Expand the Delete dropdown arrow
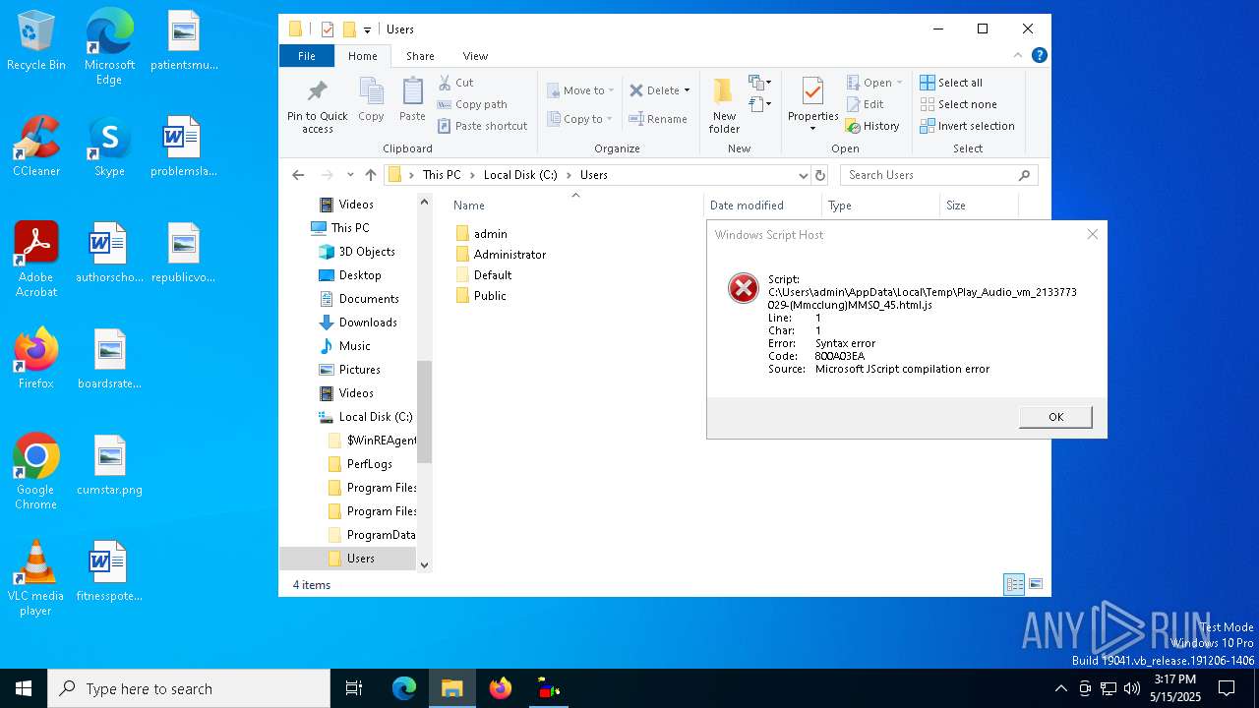Screen dimensions: 1259x708 (687, 90)
